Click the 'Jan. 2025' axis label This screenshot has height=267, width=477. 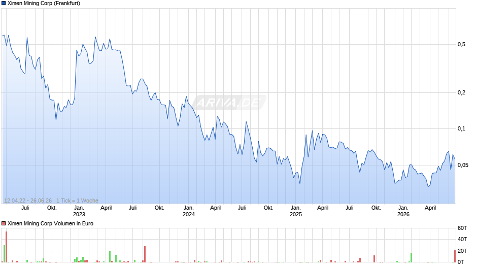pyautogui.click(x=296, y=211)
